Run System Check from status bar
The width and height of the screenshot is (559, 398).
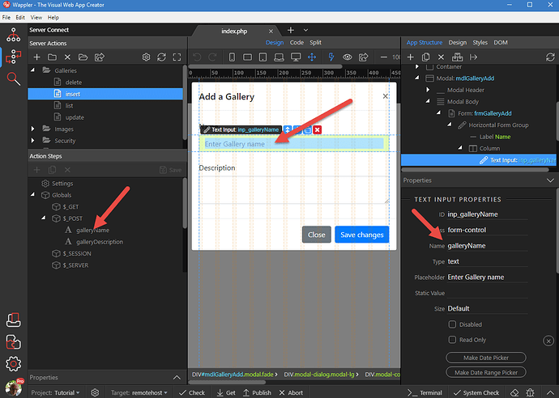pos(476,392)
